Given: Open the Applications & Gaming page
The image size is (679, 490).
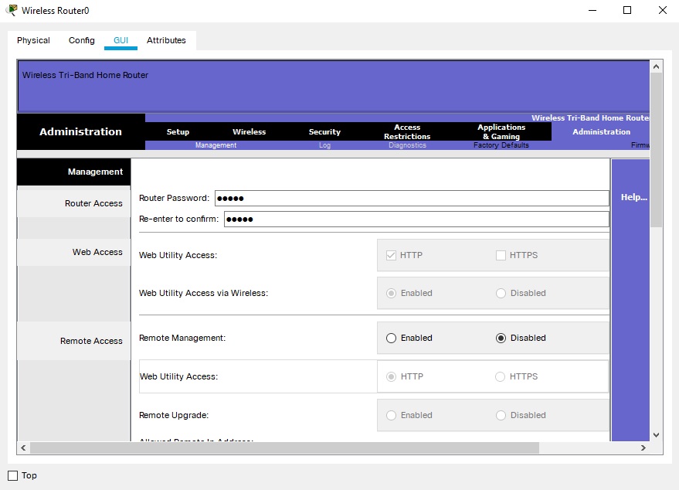Looking at the screenshot, I should tap(501, 131).
